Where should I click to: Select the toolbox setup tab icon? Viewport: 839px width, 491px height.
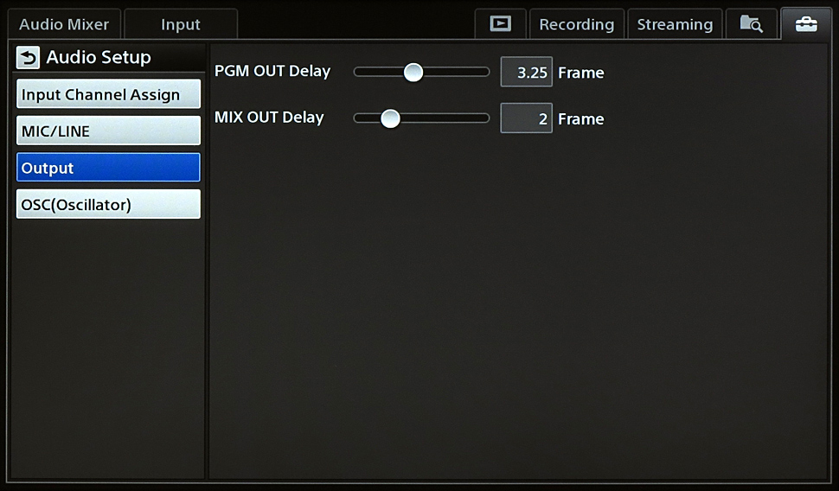805,24
